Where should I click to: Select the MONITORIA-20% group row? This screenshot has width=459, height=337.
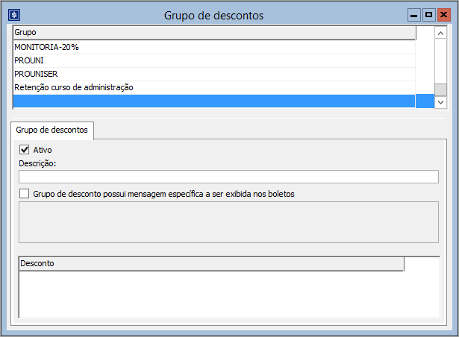pyautogui.click(x=214, y=47)
